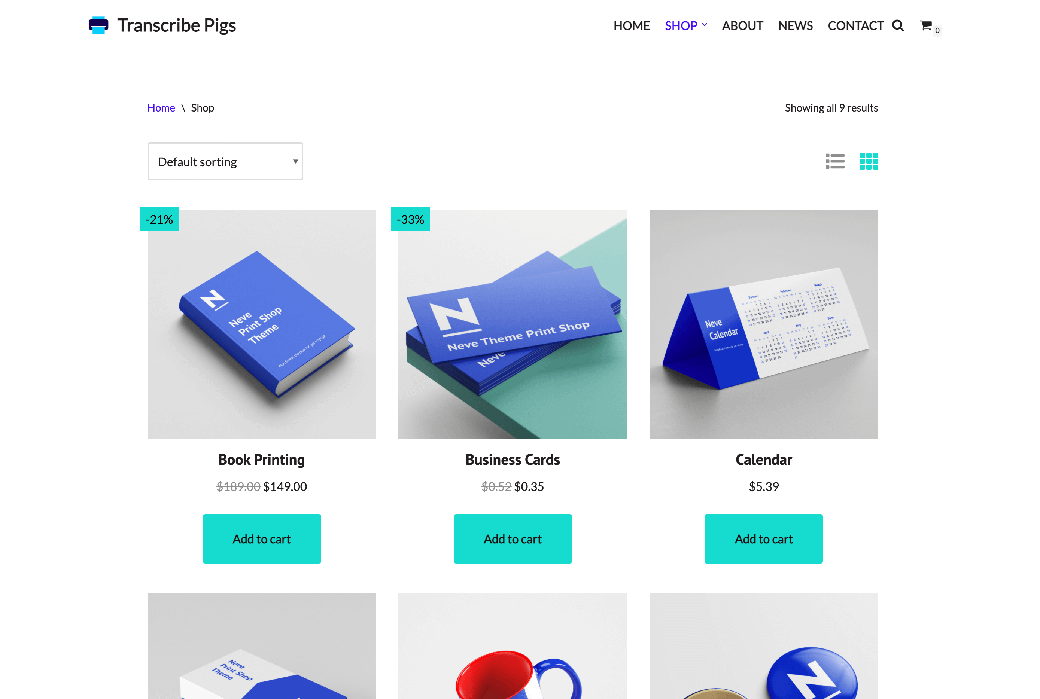
Task: Add Calendar to cart
Action: [763, 539]
